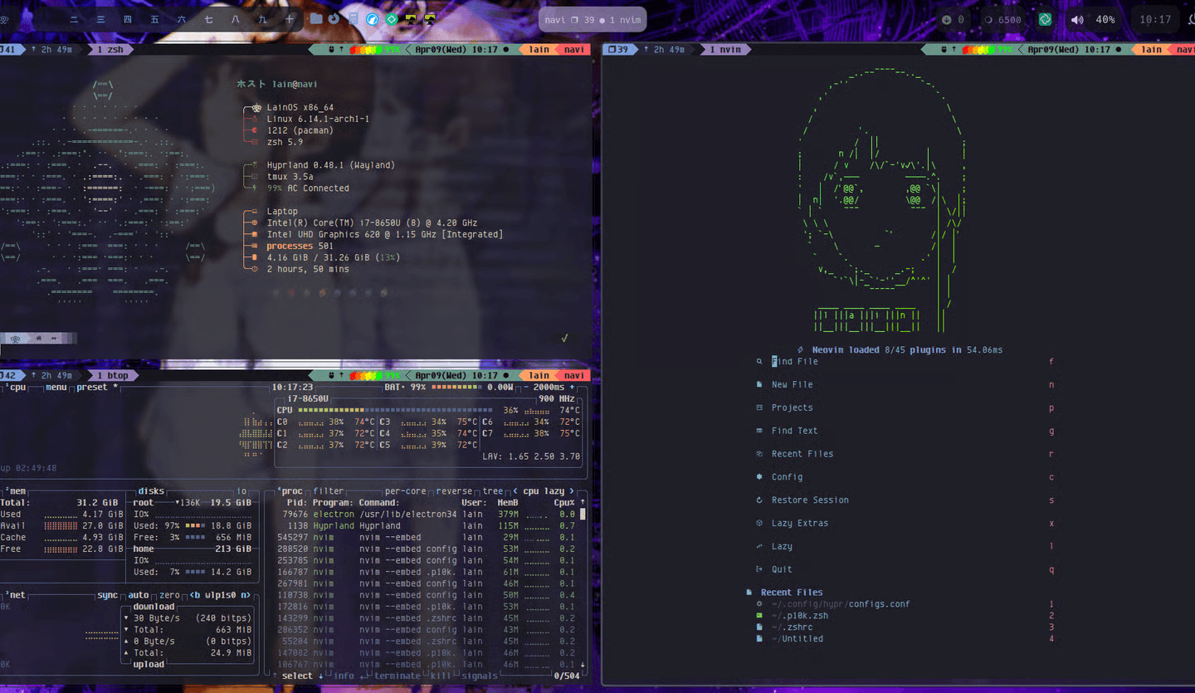
Task: Toggle tree view in btop proc panel
Action: click(x=493, y=491)
